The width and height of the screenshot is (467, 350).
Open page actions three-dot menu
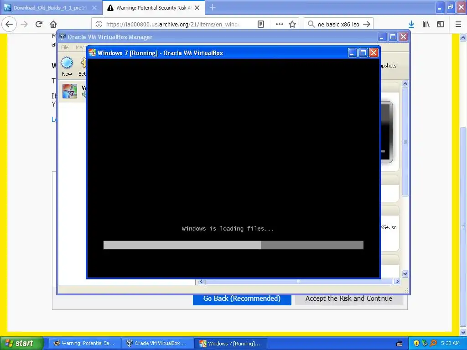pos(280,24)
